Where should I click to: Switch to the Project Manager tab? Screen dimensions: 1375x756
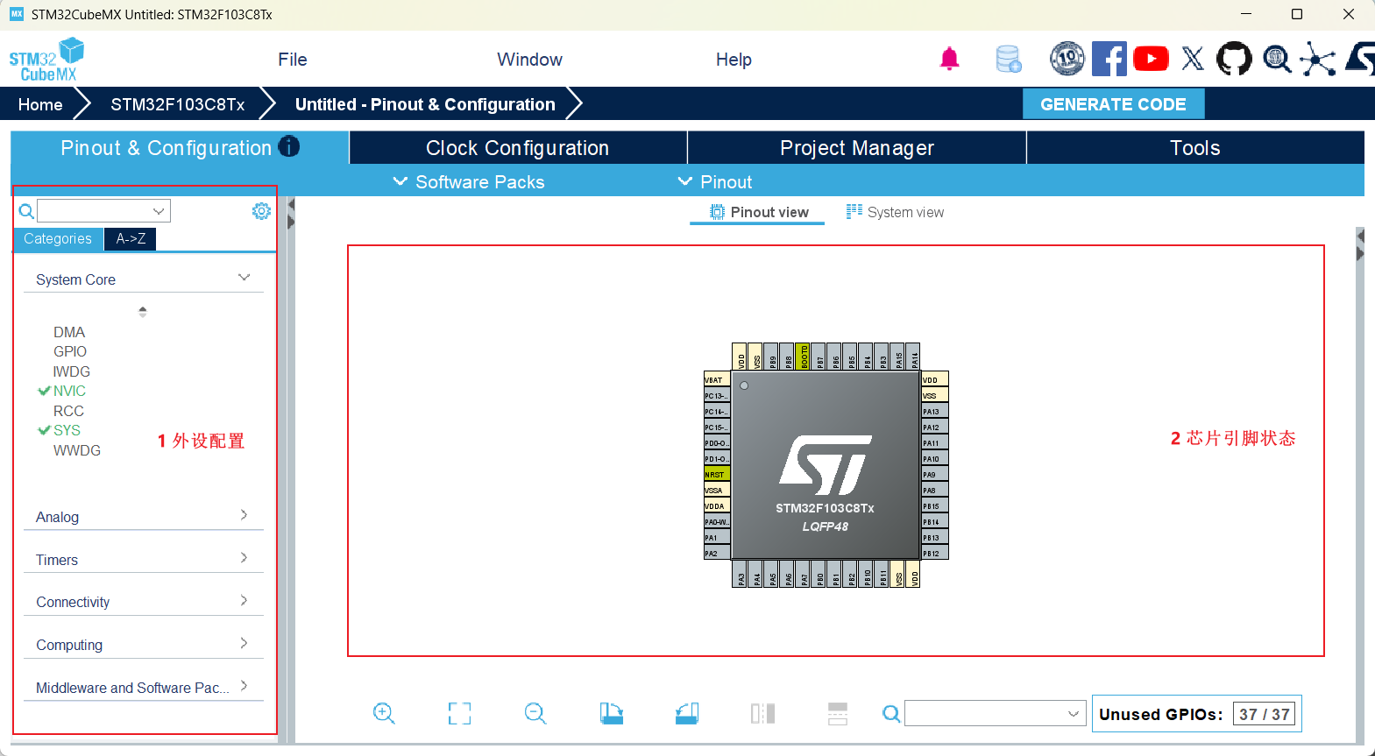[x=857, y=148]
